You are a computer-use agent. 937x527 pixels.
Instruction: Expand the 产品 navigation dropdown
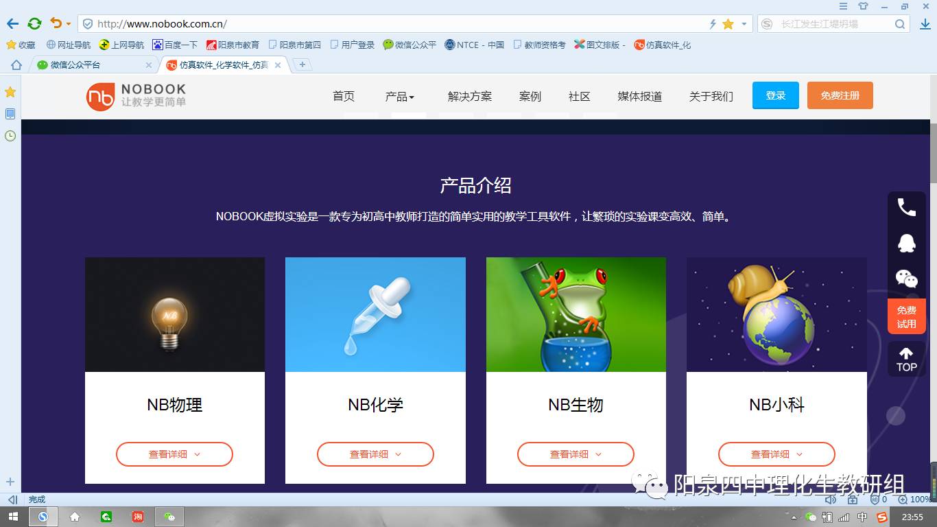click(400, 97)
